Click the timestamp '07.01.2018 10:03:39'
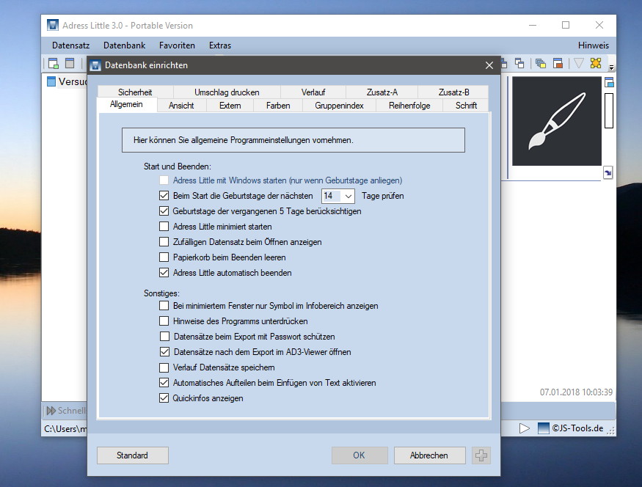This screenshot has height=487, width=642. click(x=576, y=392)
